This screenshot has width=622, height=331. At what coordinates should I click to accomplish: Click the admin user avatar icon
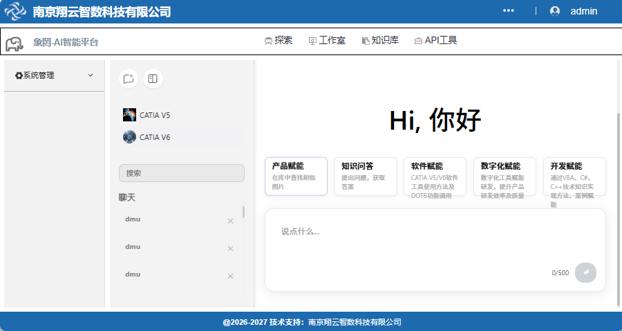(555, 11)
